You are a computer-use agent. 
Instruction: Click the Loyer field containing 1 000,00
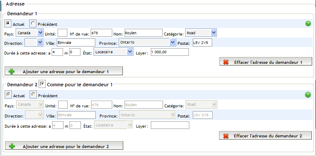point(170,52)
